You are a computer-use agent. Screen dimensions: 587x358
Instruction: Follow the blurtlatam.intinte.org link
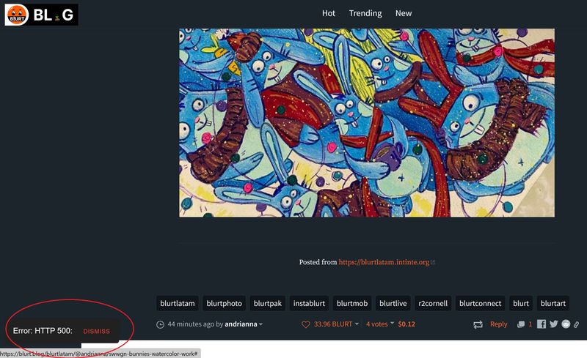[384, 262]
